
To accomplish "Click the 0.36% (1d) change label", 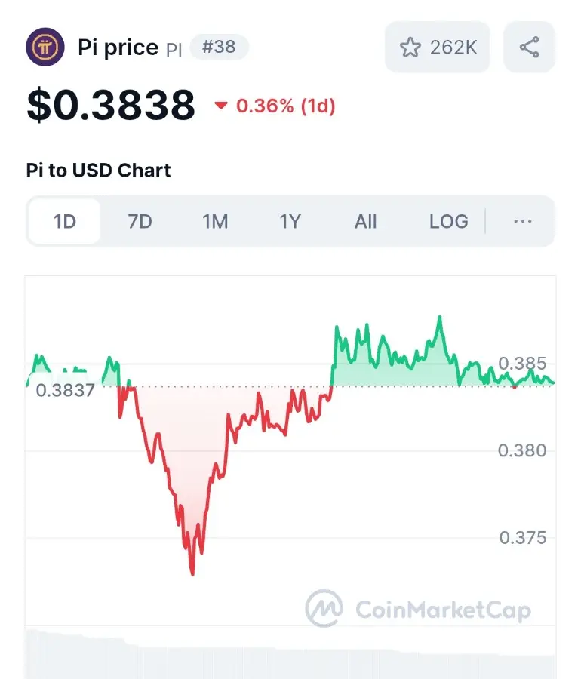I will [x=286, y=106].
